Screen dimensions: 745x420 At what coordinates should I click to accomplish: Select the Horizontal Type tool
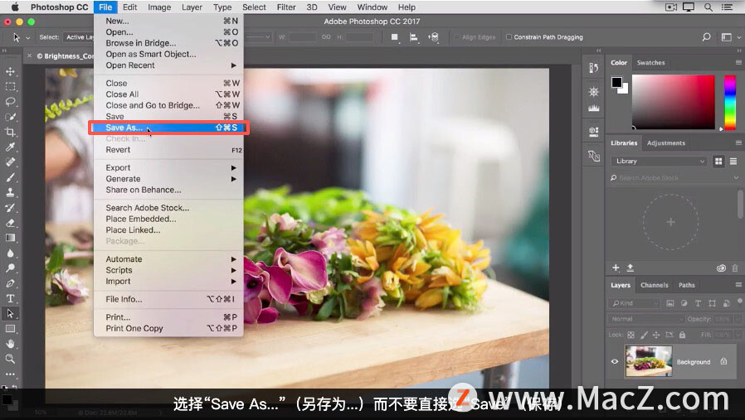point(10,298)
